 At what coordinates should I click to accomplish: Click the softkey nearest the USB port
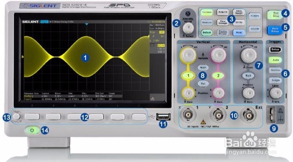[x=139, y=117]
